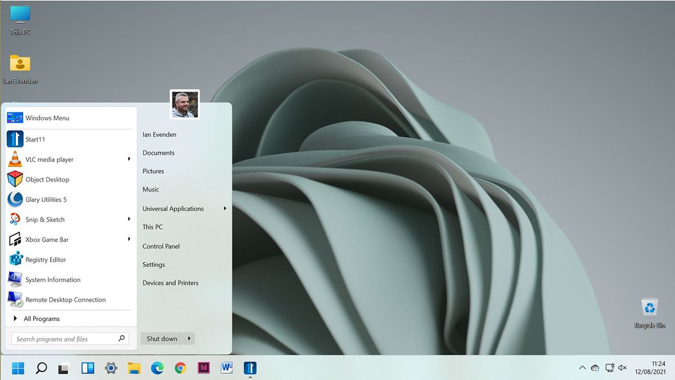The image size is (675, 380).
Task: Open the OneDrive cloud tray icon
Action: click(x=595, y=368)
